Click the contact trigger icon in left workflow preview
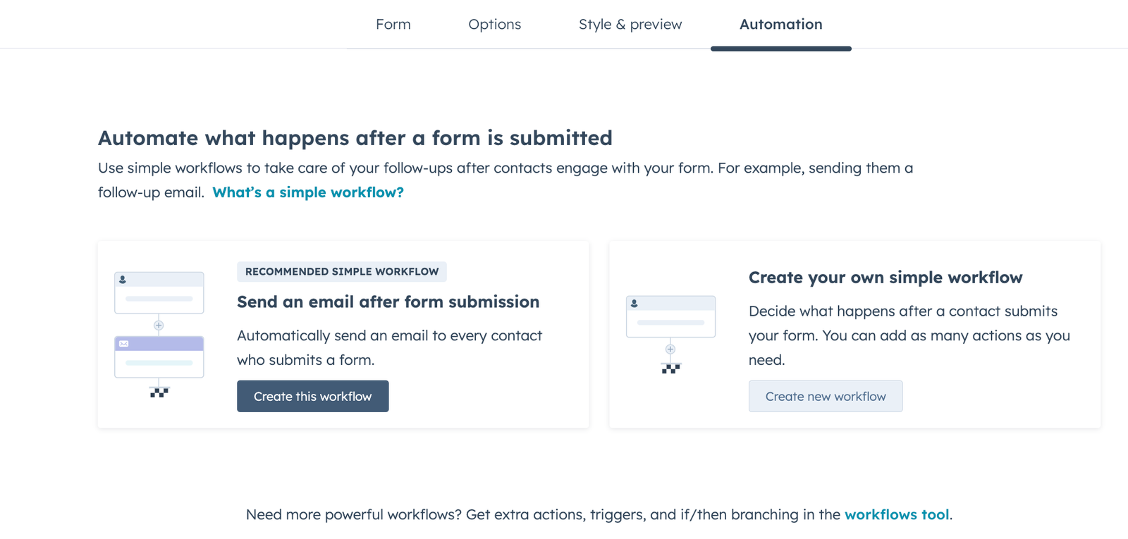The image size is (1128, 539). pos(123,280)
